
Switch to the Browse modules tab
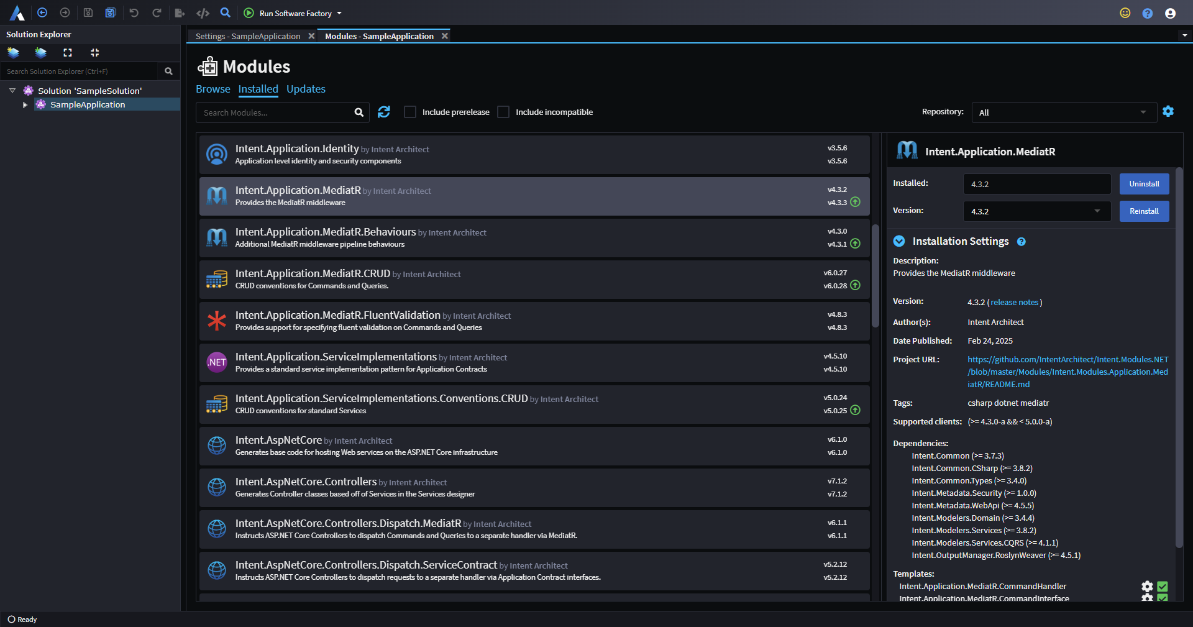[213, 89]
